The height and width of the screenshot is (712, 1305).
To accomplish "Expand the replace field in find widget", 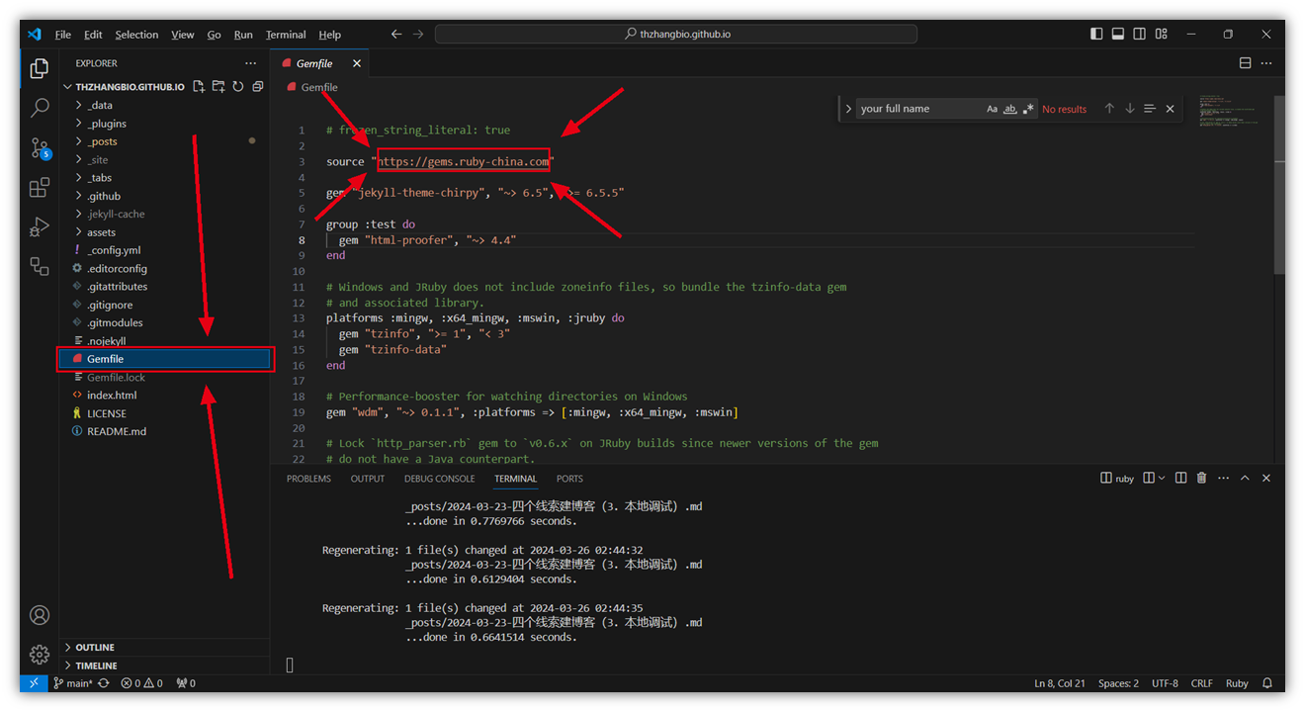I will coord(848,109).
